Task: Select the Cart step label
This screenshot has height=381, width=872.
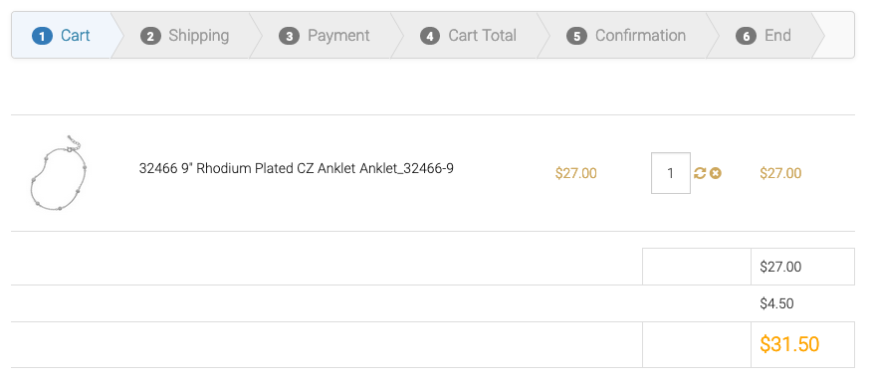Action: pos(76,36)
